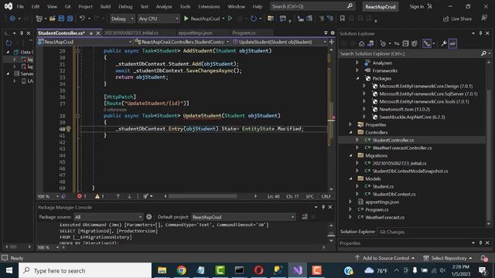Toggle auto hide pin on Solution Explorer

(x=480, y=33)
